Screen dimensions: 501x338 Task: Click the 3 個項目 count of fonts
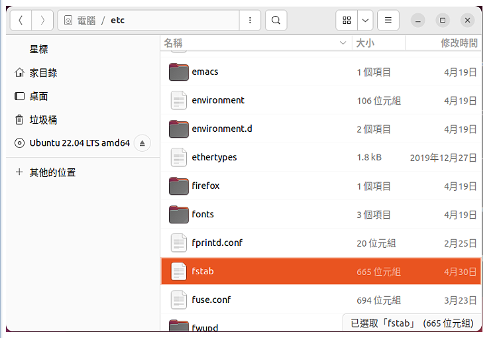374,215
